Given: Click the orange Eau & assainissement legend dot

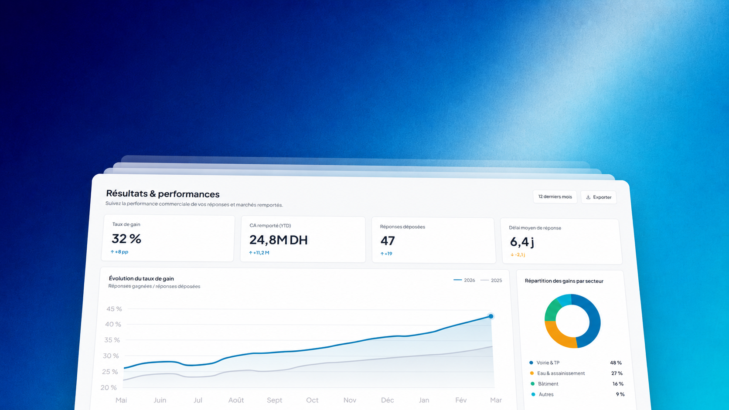Looking at the screenshot, I should (532, 373).
